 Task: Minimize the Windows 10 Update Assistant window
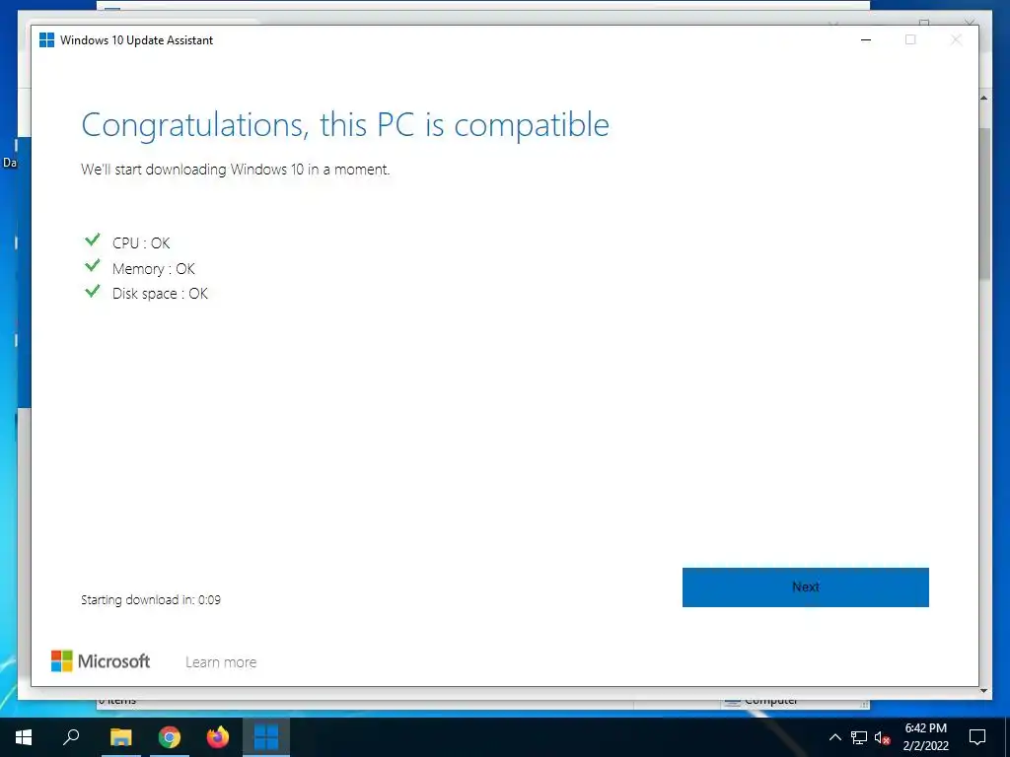866,39
